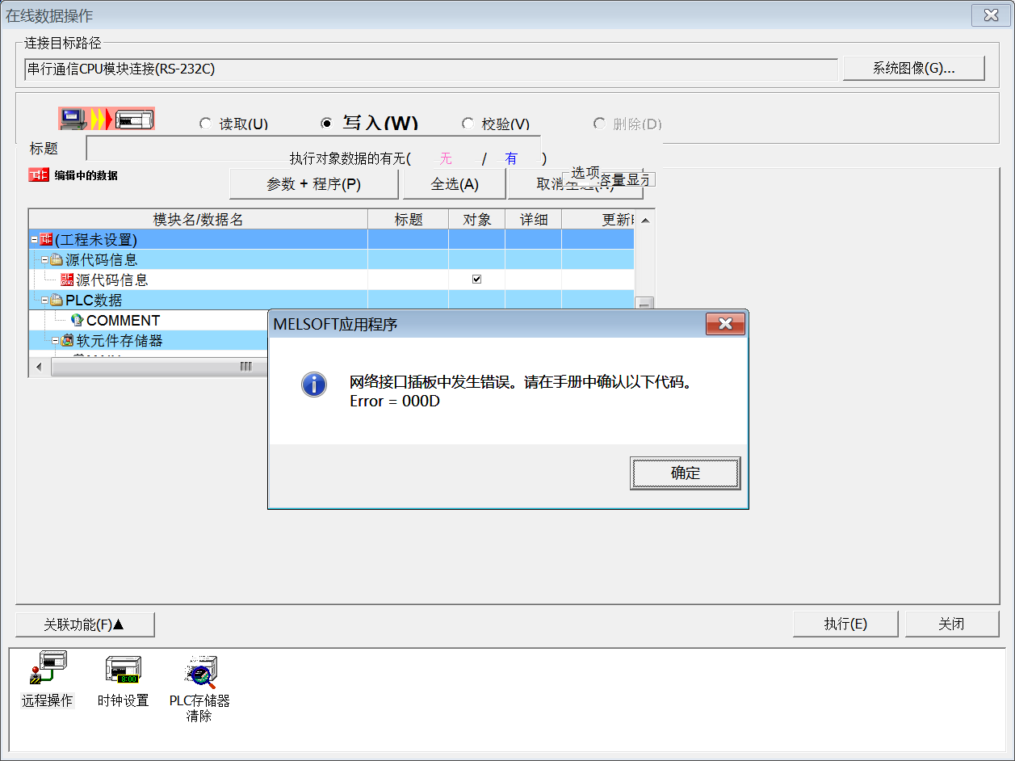Click the blue info icon in error dialog
The image size is (1015, 761).
point(313,385)
